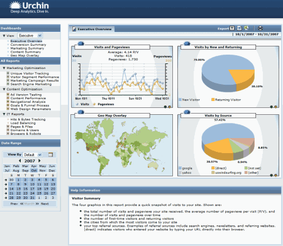Click New Visitor legend swatch

(180, 100)
